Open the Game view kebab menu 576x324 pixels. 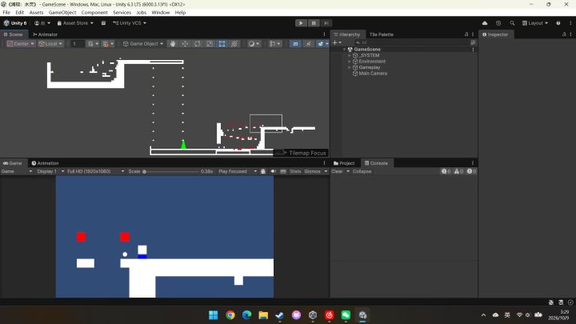pyautogui.click(x=324, y=163)
